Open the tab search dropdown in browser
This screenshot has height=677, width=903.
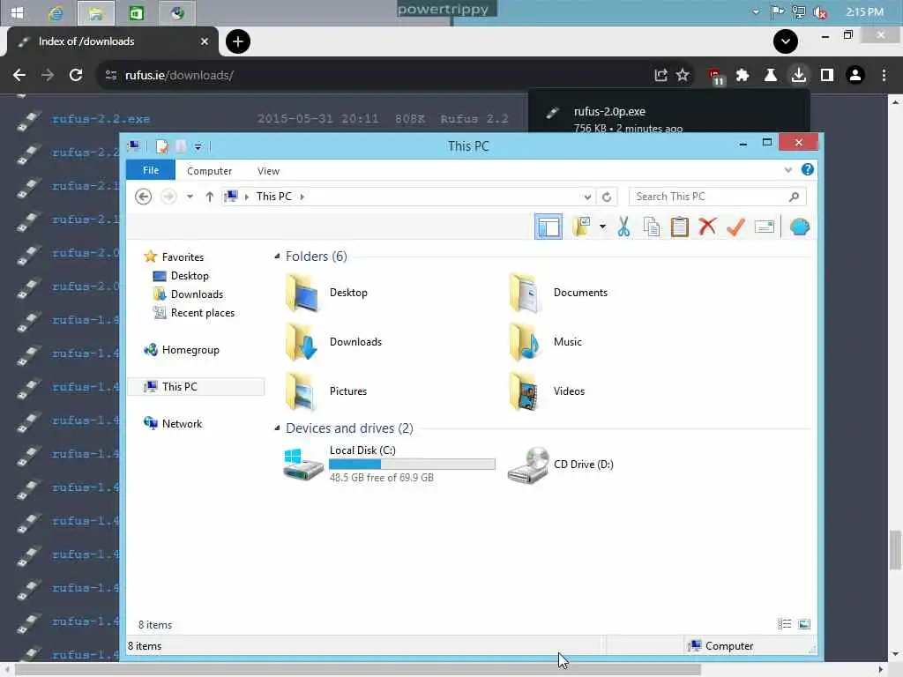[786, 41]
